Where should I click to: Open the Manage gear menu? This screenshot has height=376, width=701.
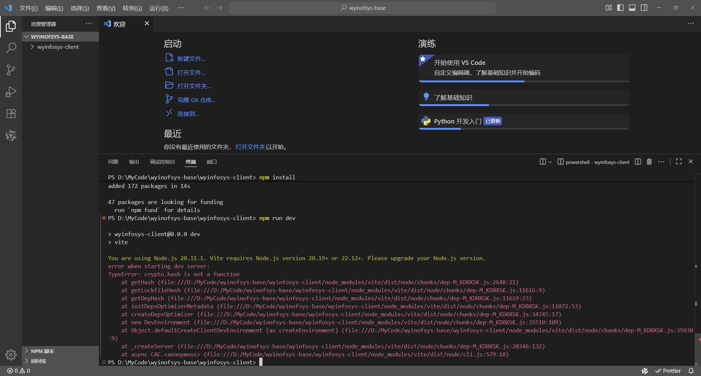point(11,355)
